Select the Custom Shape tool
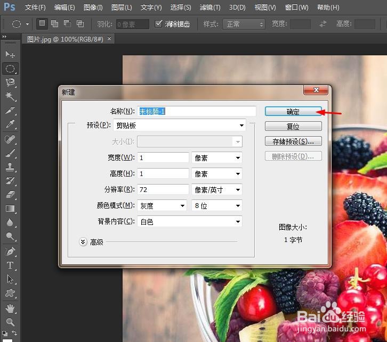Viewport: 387px width, 342px height. 10,293
